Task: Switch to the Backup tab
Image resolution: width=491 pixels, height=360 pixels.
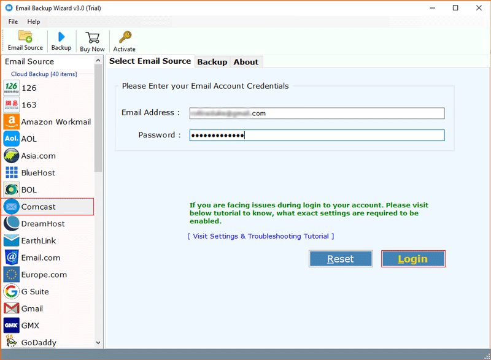Action: (x=212, y=62)
